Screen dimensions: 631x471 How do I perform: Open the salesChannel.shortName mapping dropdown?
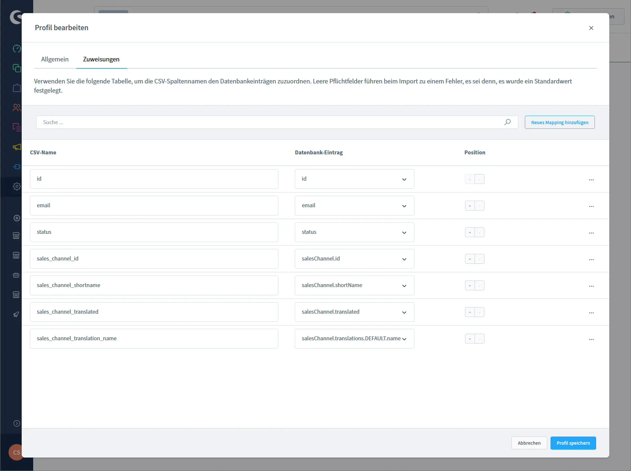pos(405,286)
